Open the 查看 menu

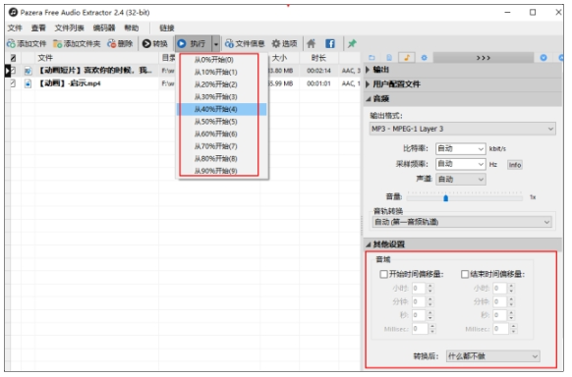click(x=38, y=28)
